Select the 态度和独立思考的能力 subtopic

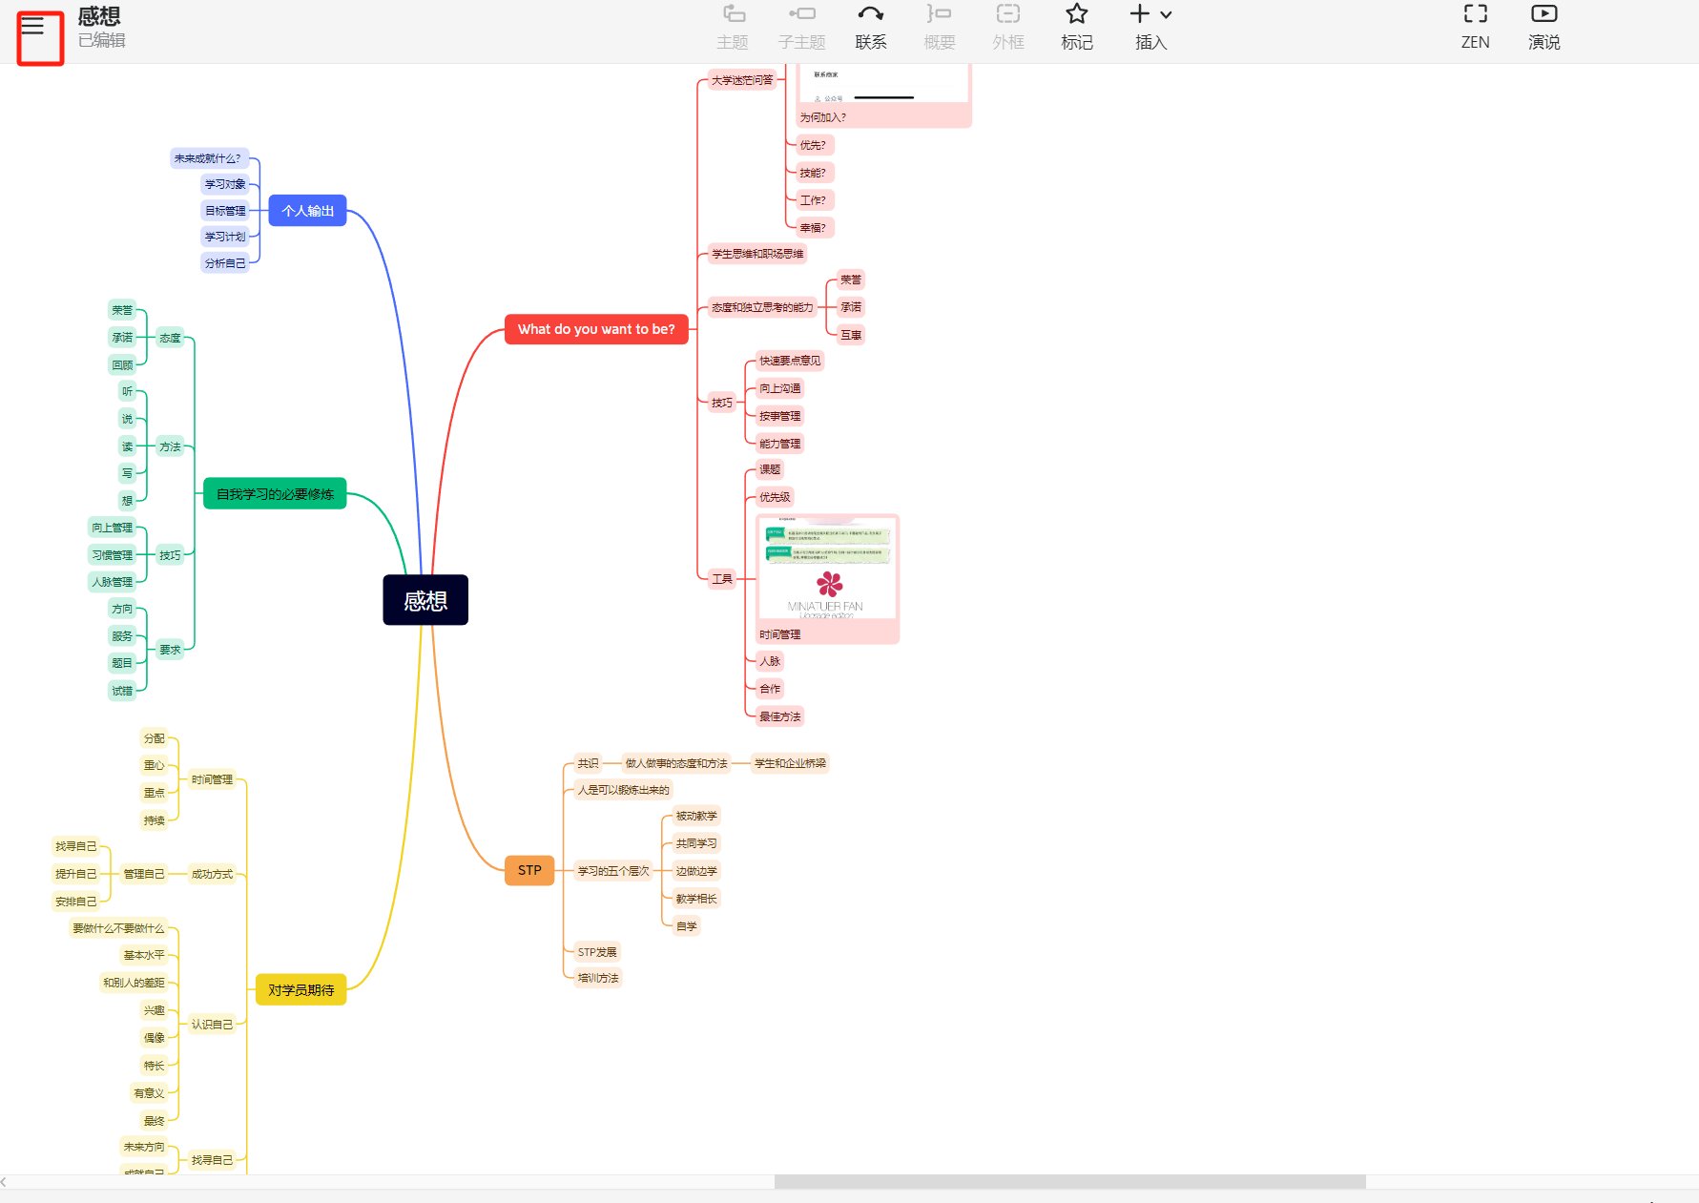pos(762,307)
